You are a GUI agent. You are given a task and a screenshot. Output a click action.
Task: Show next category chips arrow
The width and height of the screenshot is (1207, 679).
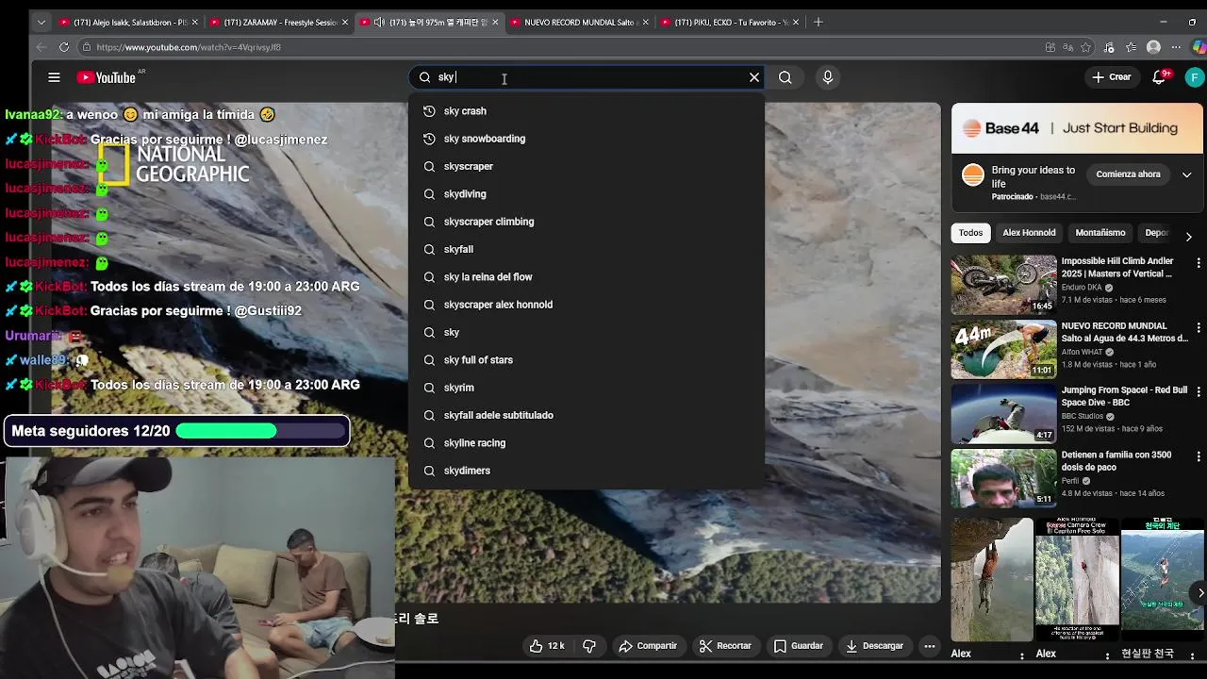(1188, 236)
